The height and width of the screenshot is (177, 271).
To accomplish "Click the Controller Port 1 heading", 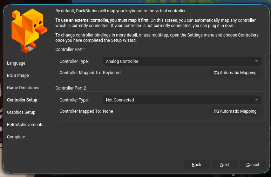I will click(x=70, y=50).
